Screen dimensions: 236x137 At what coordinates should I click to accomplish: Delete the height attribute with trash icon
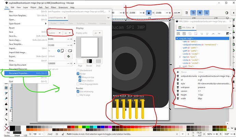(x=178, y=94)
